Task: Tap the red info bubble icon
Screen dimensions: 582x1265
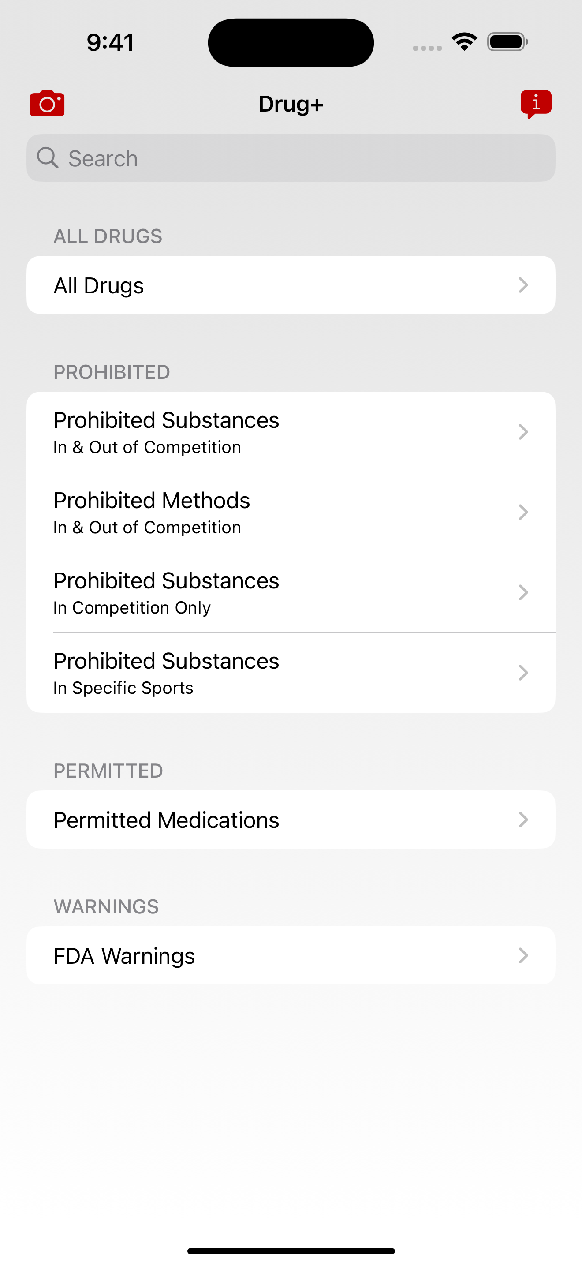Action: click(x=536, y=104)
